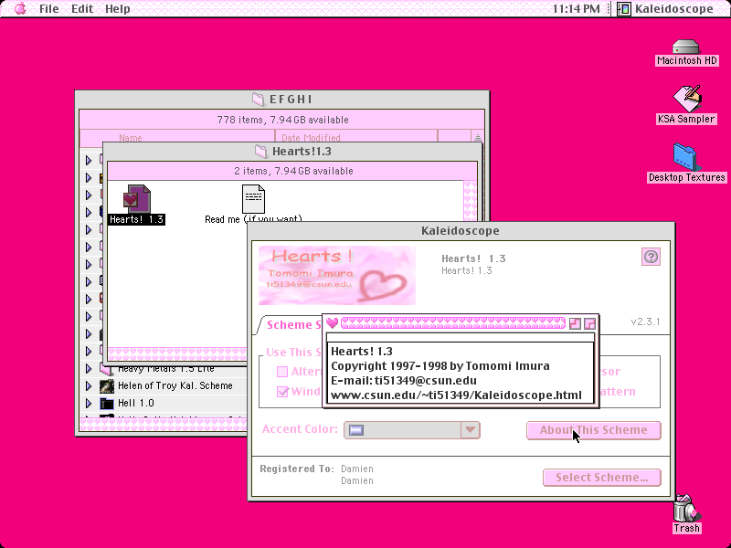The width and height of the screenshot is (731, 548).
Task: Toggle the sort order button in EFGHI window
Action: [x=477, y=138]
